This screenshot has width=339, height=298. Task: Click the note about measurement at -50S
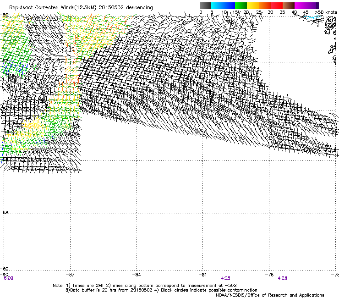tap(171, 286)
